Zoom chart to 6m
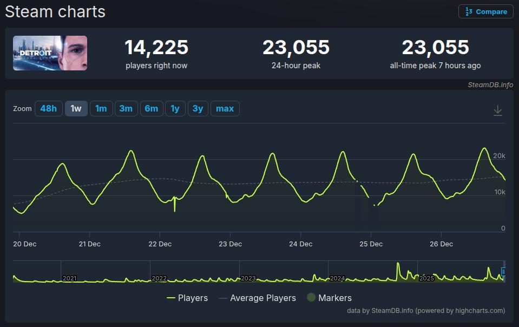The height and width of the screenshot is (327, 519). click(x=151, y=108)
